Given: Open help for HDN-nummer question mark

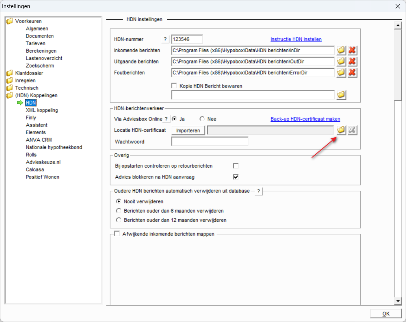Looking at the screenshot, I should pos(165,39).
